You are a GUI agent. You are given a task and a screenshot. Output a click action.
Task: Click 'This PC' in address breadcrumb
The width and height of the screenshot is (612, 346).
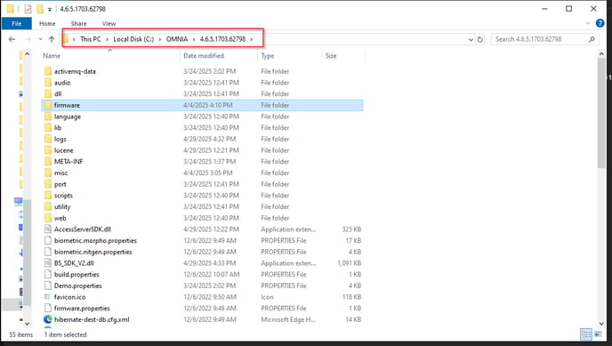[91, 39]
